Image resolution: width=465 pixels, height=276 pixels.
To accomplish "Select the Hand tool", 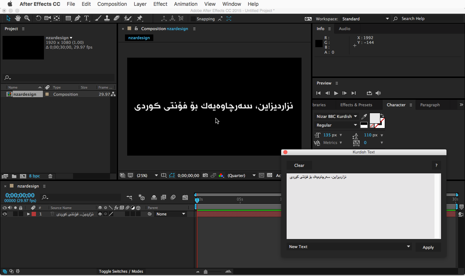I will (18, 18).
